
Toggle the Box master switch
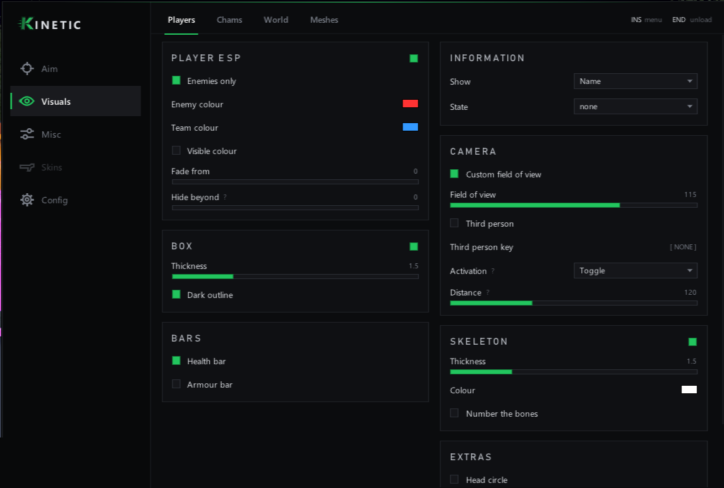tap(414, 246)
